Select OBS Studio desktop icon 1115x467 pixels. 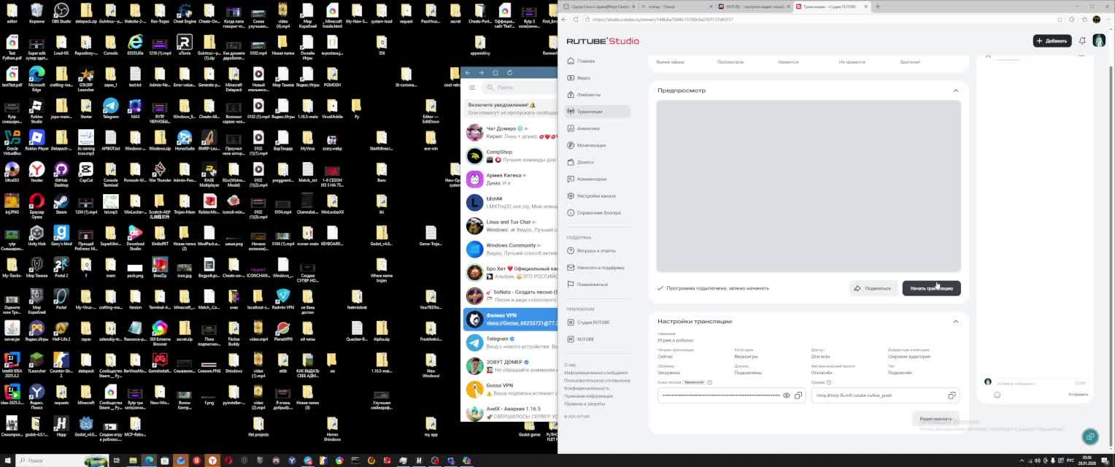coord(61,13)
